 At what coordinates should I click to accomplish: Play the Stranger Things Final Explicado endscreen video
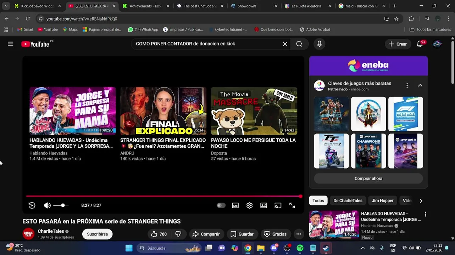[x=163, y=111]
